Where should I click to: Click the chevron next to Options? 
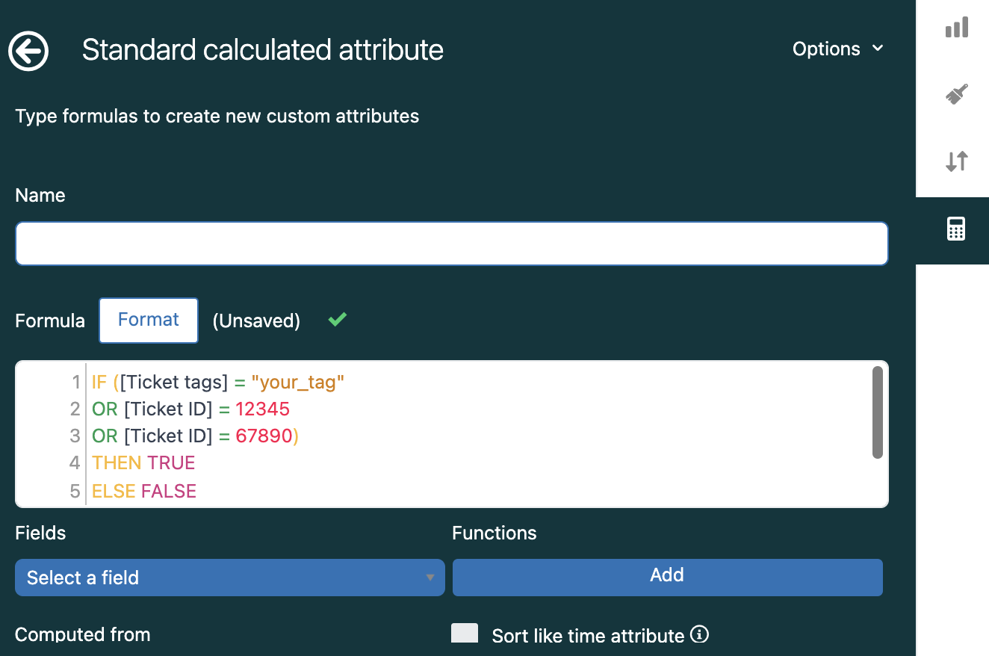879,49
